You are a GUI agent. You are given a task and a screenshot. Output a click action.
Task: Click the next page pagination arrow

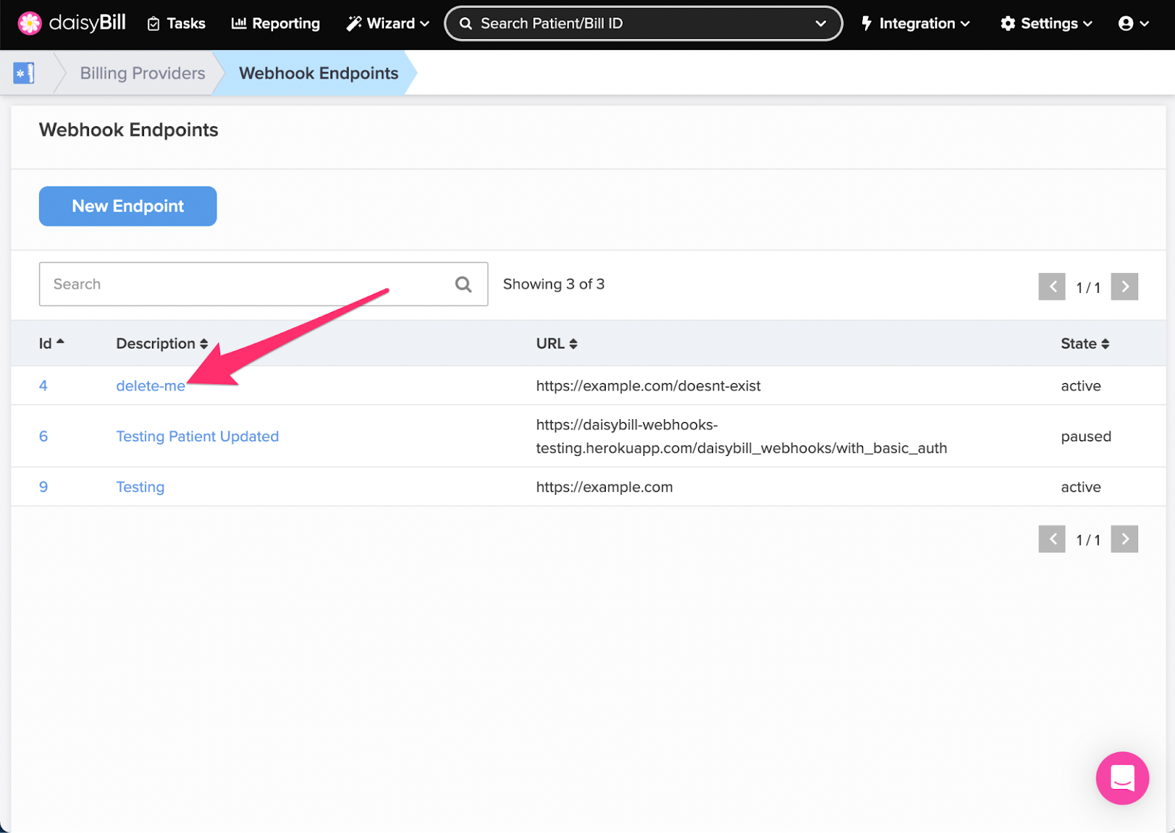click(1124, 287)
